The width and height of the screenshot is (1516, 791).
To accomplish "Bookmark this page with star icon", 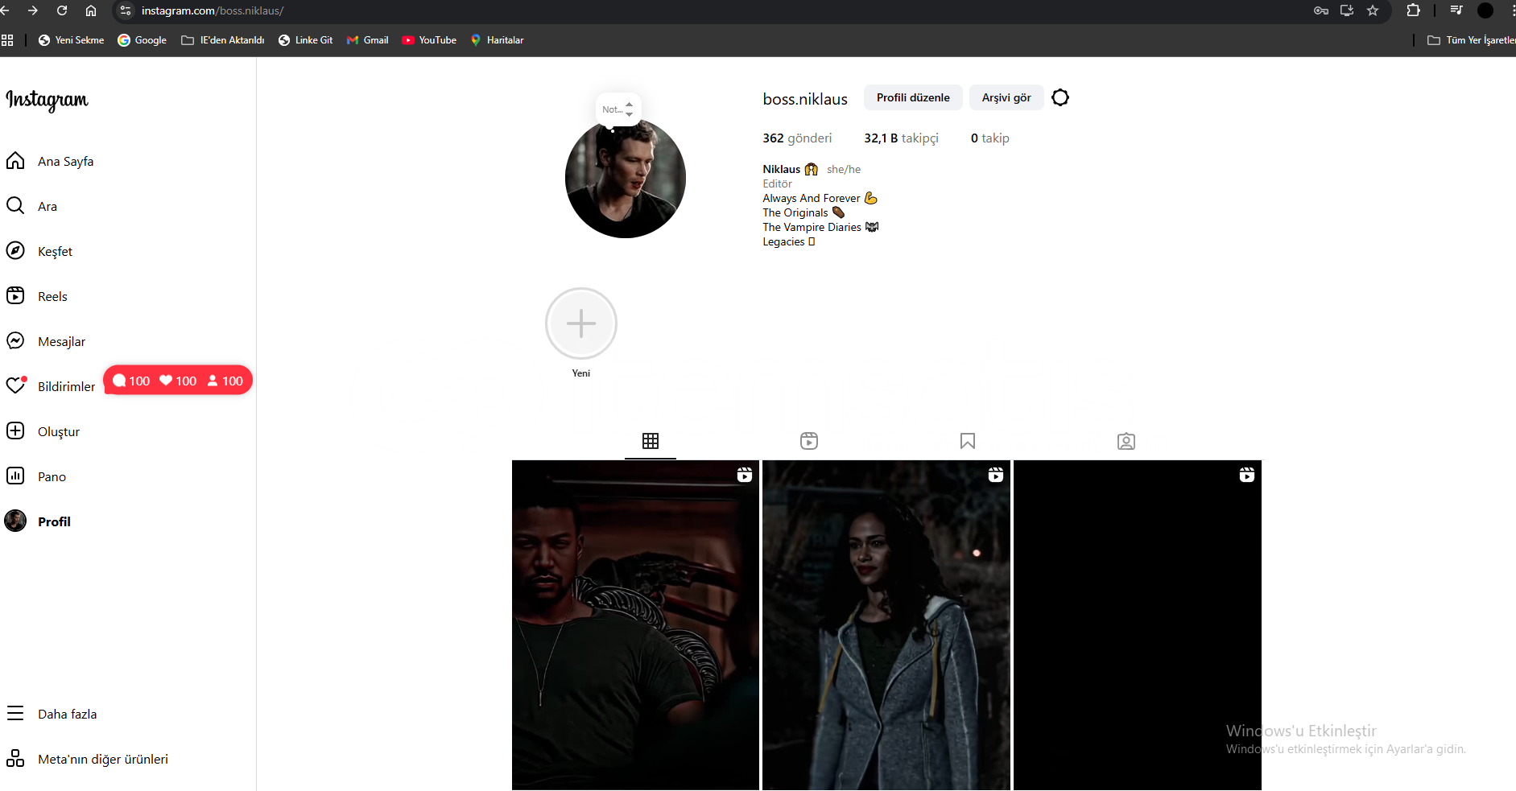I will pos(1373,10).
